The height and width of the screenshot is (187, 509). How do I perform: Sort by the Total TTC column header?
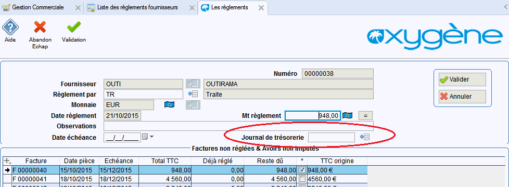pyautogui.click(x=165, y=161)
